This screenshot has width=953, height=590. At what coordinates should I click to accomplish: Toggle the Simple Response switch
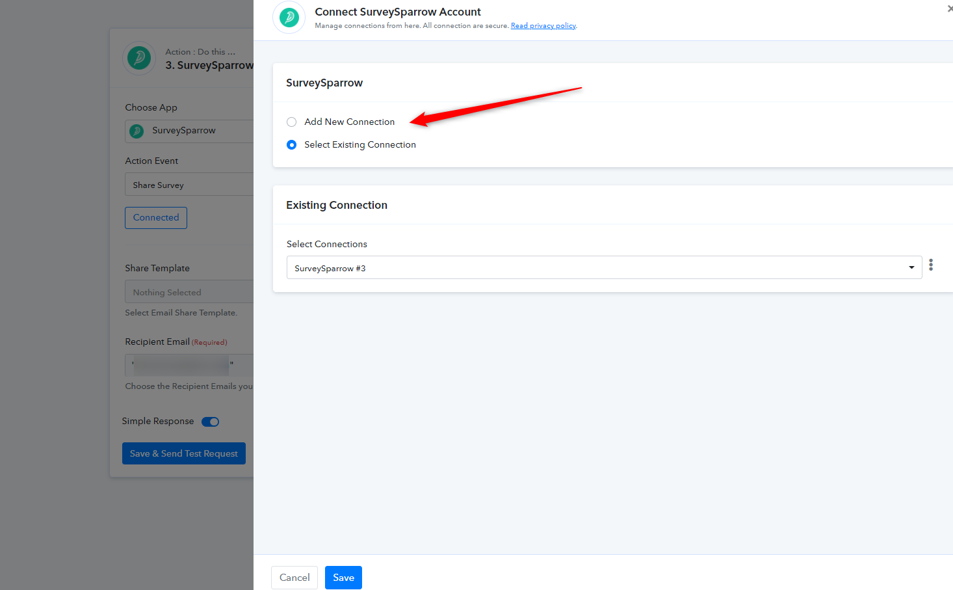tap(210, 422)
